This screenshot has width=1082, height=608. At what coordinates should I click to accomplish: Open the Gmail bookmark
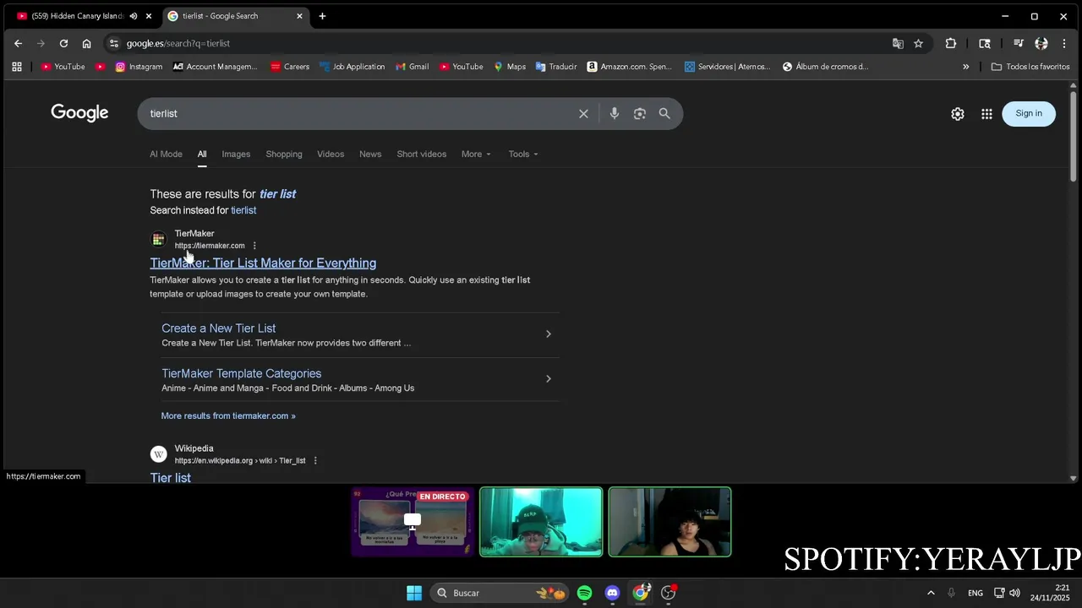tap(412, 67)
